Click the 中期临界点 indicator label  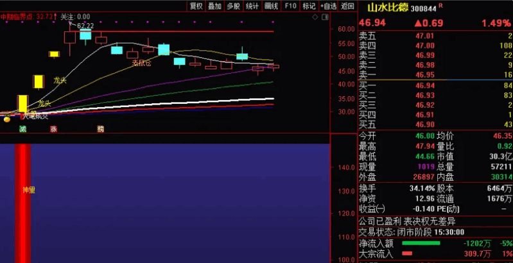pyautogui.click(x=29, y=17)
